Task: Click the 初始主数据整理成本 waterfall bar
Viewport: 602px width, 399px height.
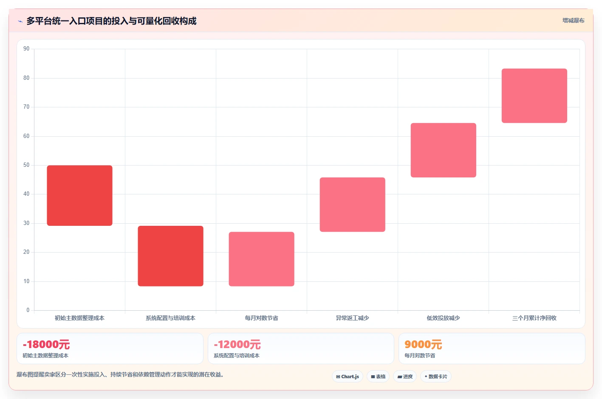Action: point(79,196)
